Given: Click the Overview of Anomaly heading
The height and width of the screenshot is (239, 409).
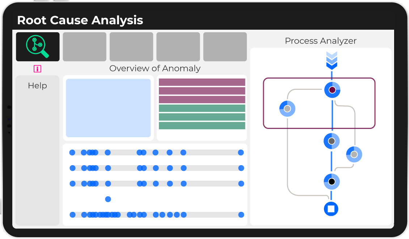Looking at the screenshot, I should pos(155,68).
